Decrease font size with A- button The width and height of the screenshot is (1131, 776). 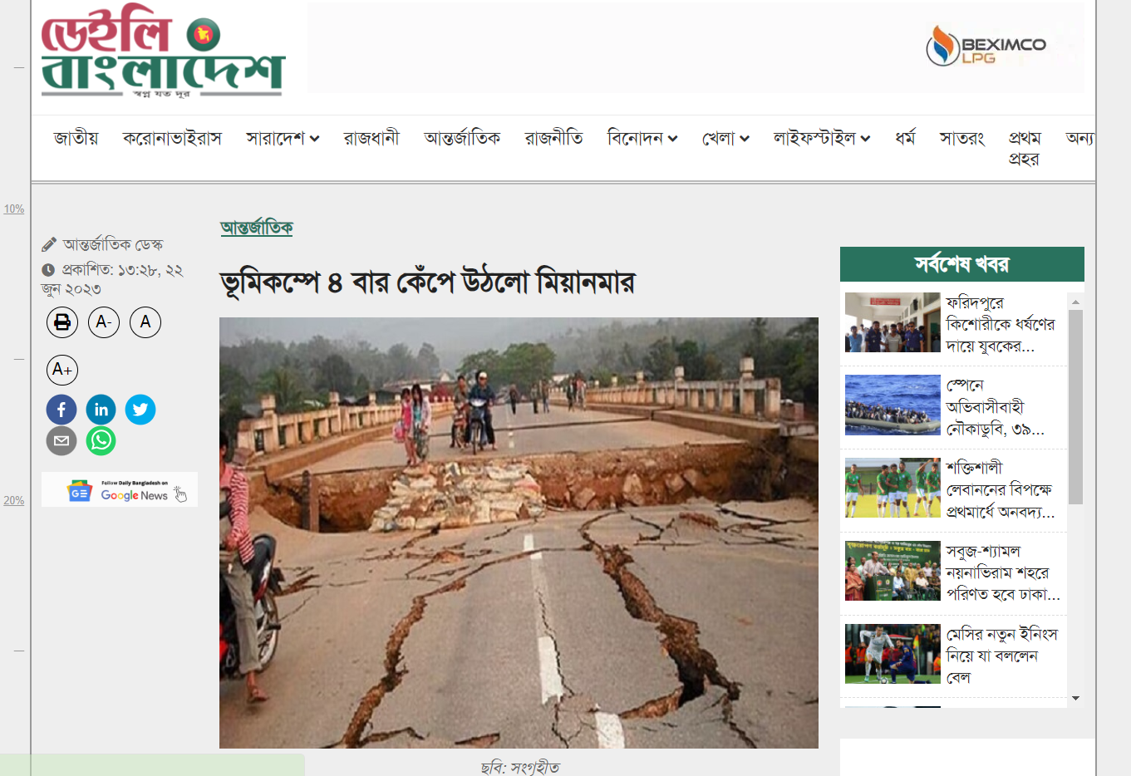coord(104,322)
